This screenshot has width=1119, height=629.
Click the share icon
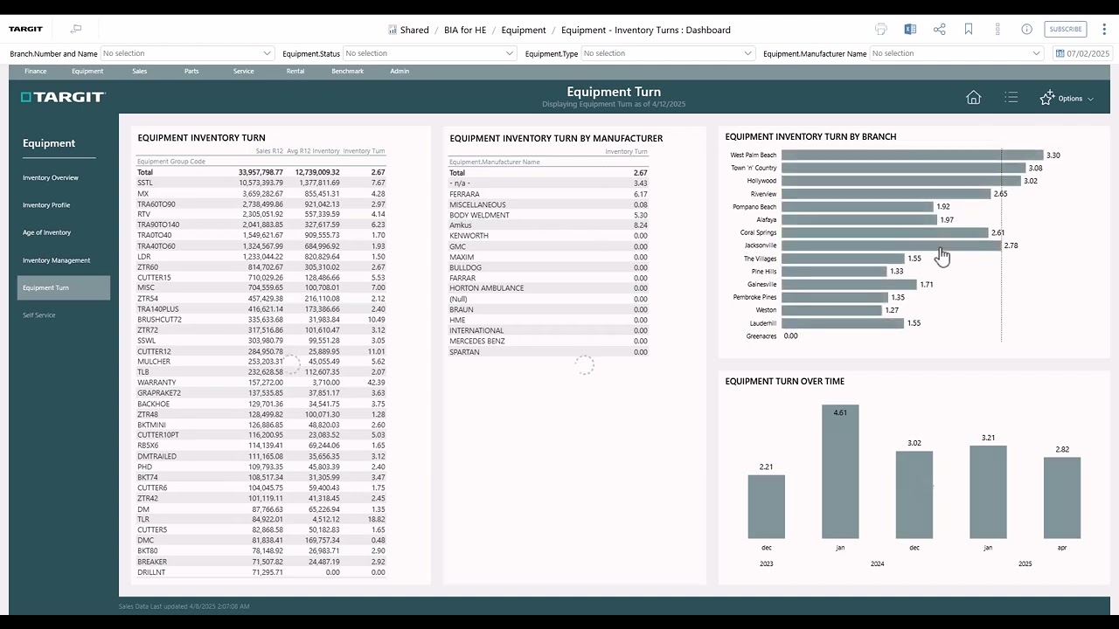pos(940,30)
